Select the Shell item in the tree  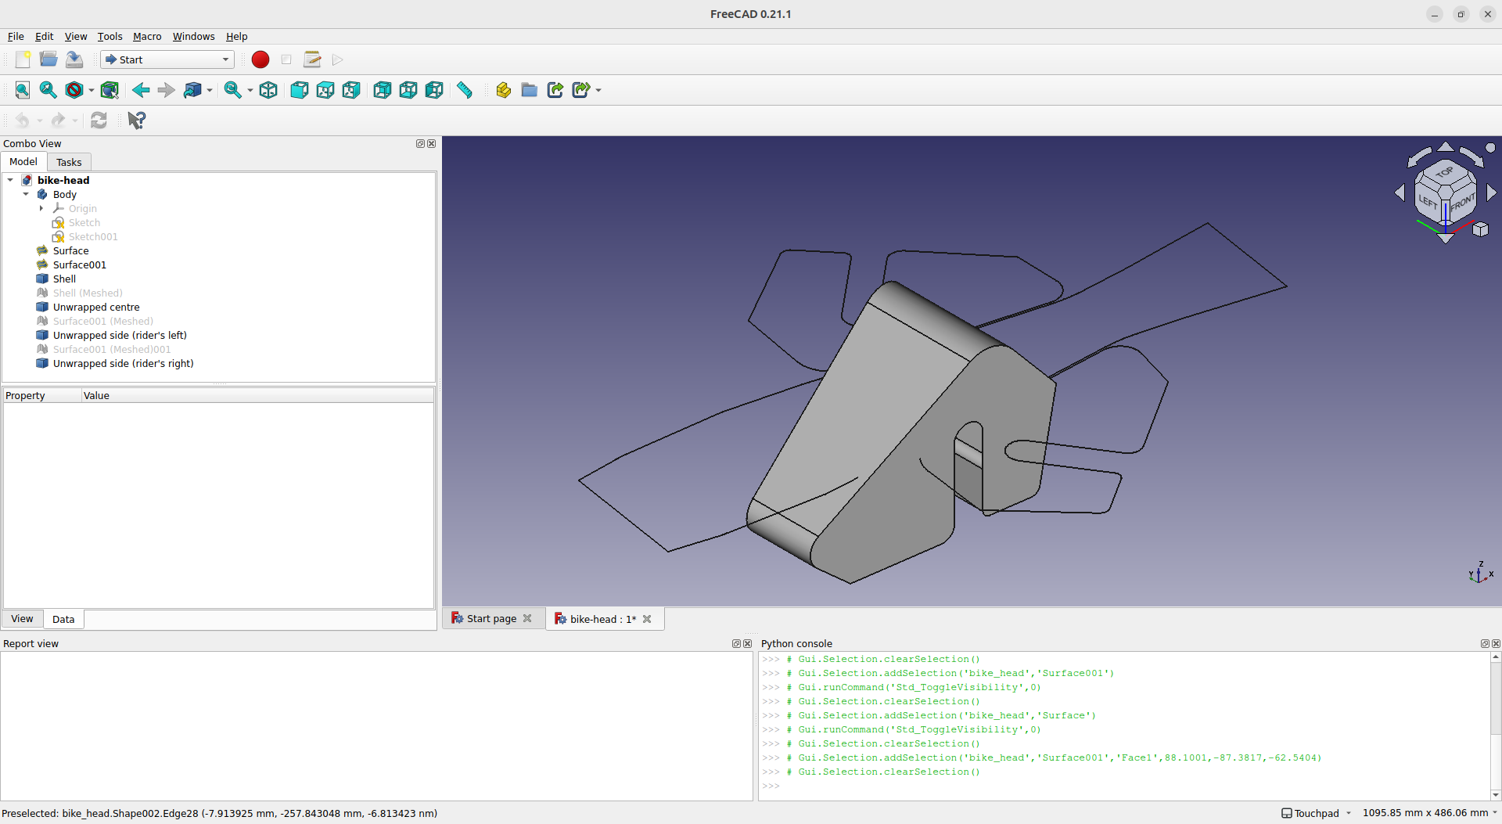pos(64,279)
